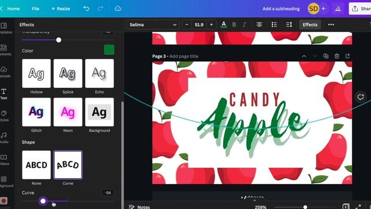
Task: Open the Resize menu
Action: 61,9
